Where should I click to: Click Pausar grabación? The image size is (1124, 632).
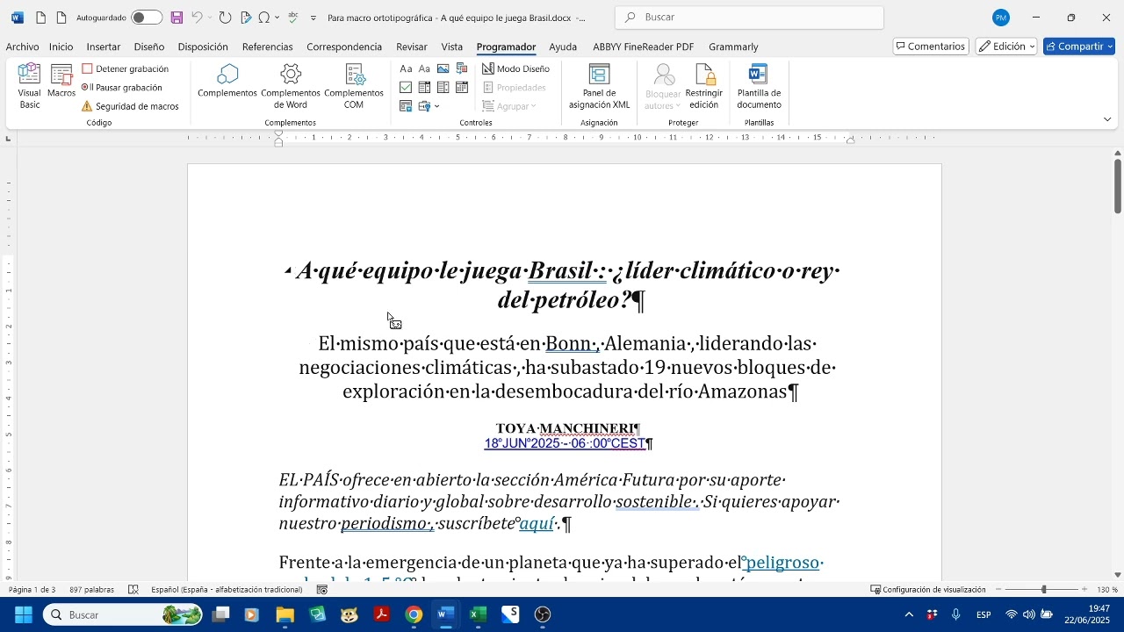click(122, 88)
